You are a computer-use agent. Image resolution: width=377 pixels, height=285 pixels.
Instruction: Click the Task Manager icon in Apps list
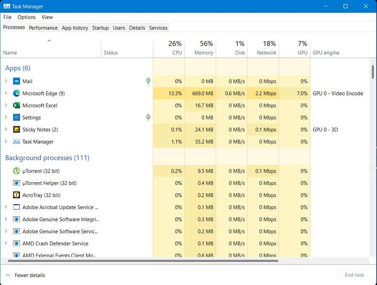(x=16, y=142)
